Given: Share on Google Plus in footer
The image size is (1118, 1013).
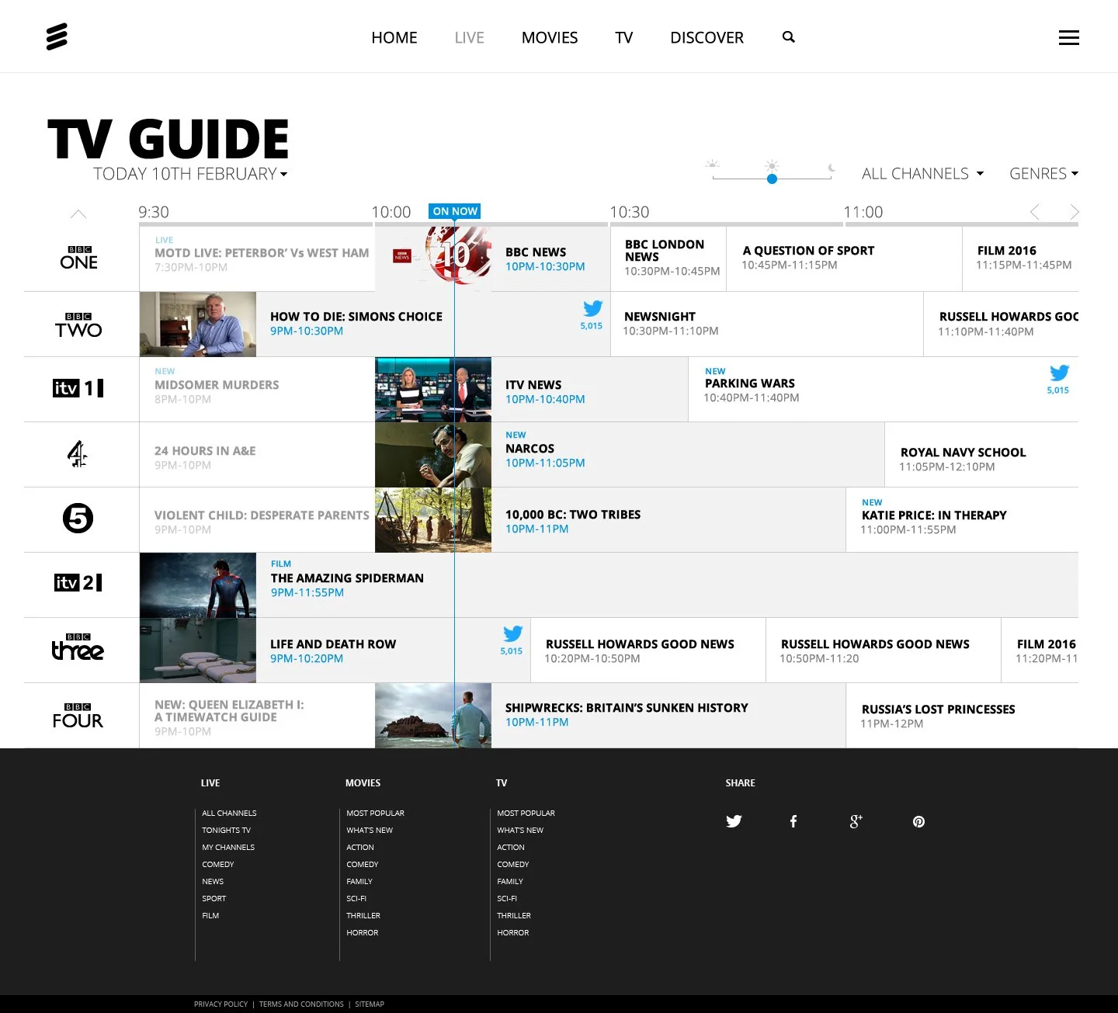Looking at the screenshot, I should point(856,821).
